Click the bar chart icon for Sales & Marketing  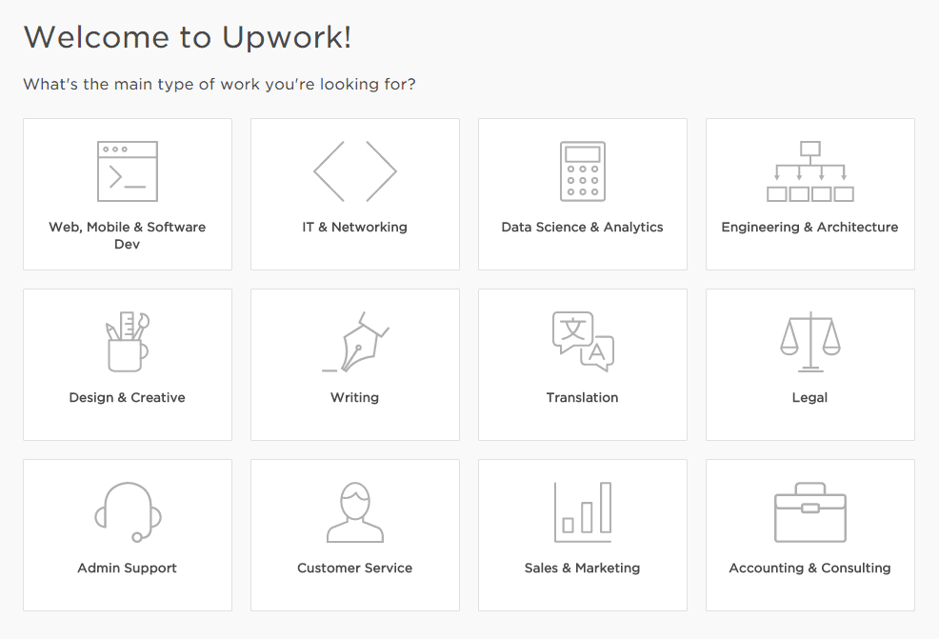coord(582,511)
